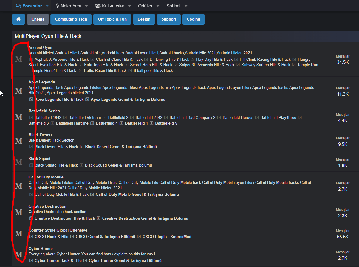Open CSGO Hack & Hile subforum
359x267 pixels.
click(x=52, y=237)
